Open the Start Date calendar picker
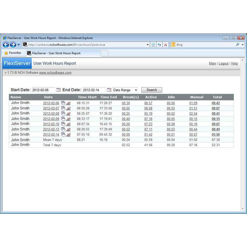 pyautogui.click(x=58, y=90)
